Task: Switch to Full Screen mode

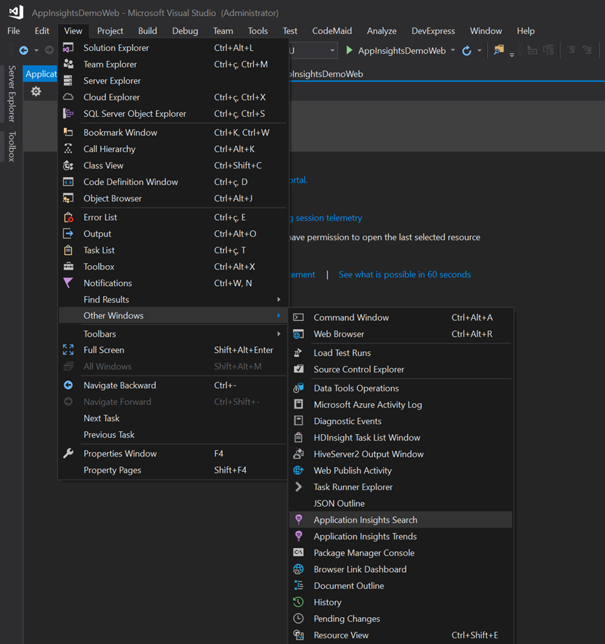Action: (x=173, y=350)
